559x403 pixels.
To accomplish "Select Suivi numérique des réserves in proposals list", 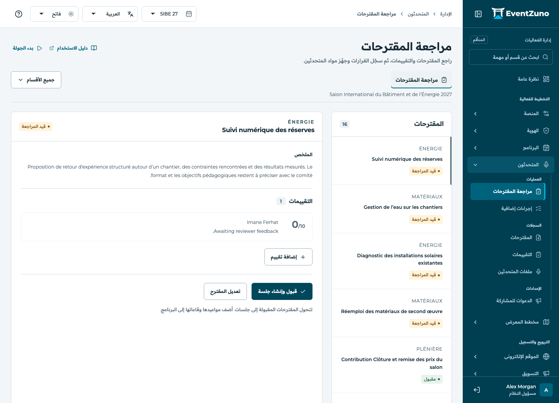I will 392,160.
